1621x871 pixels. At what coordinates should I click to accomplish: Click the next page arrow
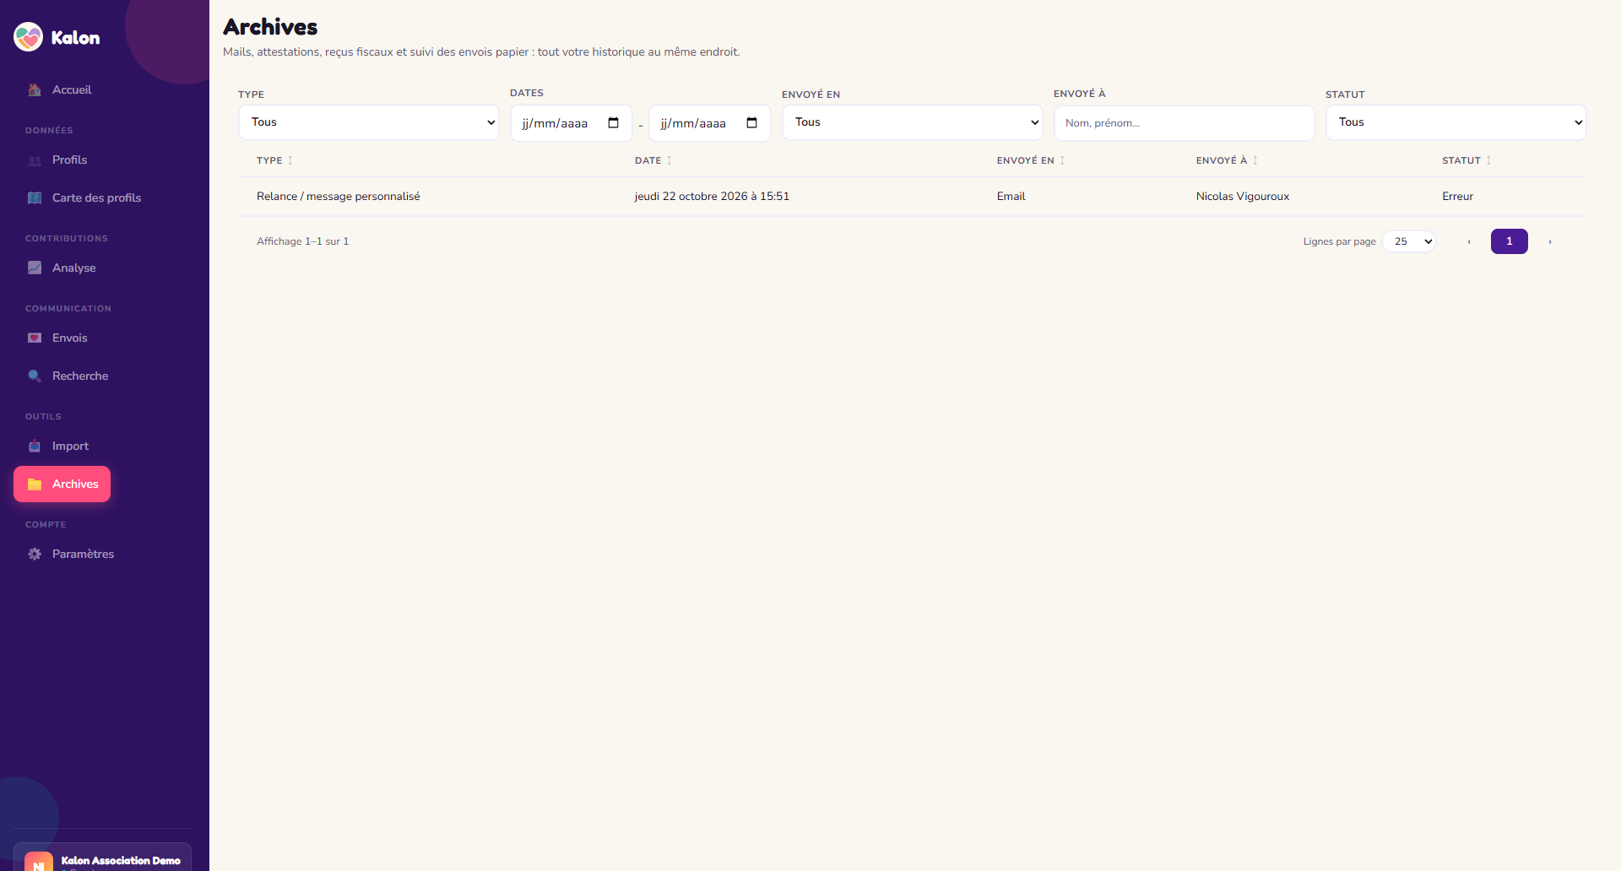[1550, 241]
